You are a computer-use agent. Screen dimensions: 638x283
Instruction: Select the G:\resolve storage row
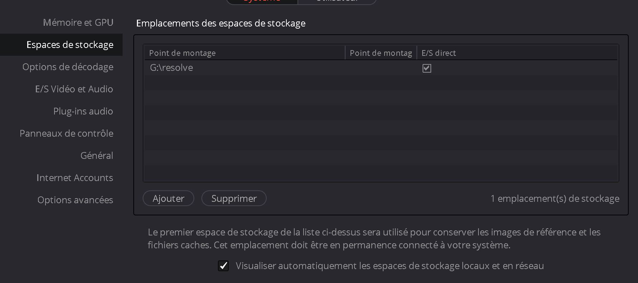381,68
